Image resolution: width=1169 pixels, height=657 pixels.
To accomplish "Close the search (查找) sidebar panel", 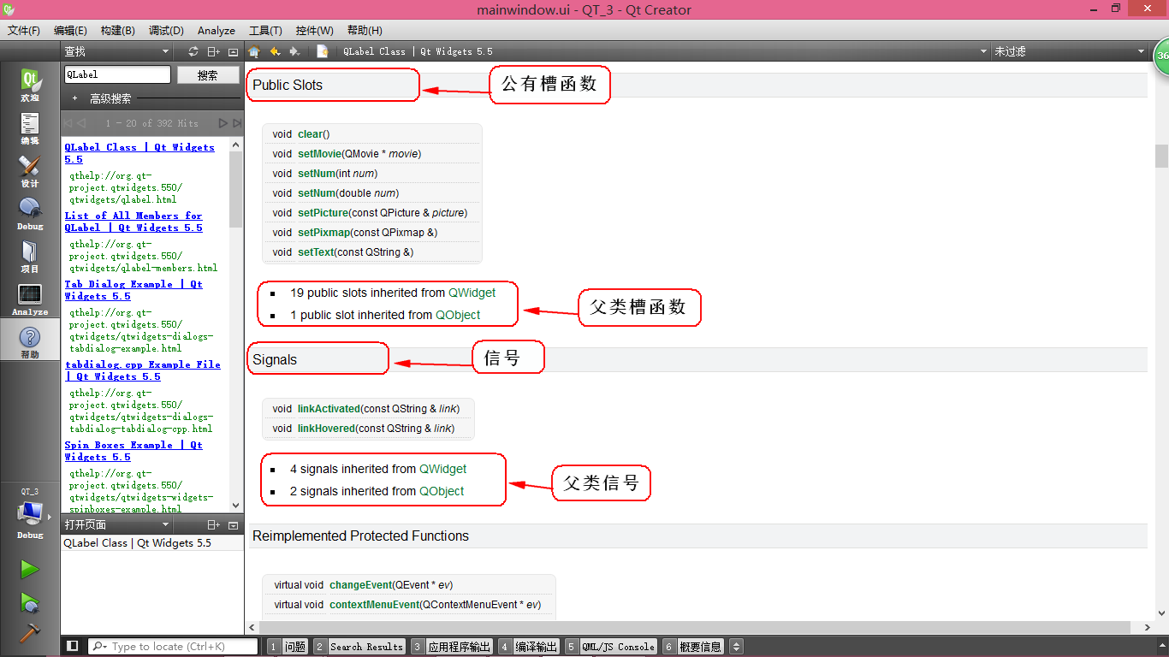I will 234,51.
